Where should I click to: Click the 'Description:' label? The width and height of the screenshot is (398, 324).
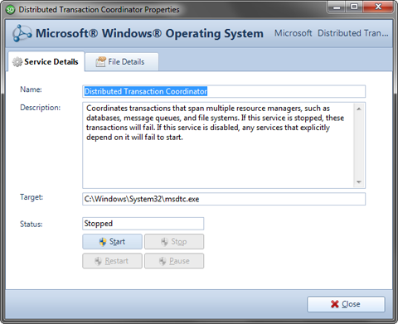pyautogui.click(x=40, y=108)
